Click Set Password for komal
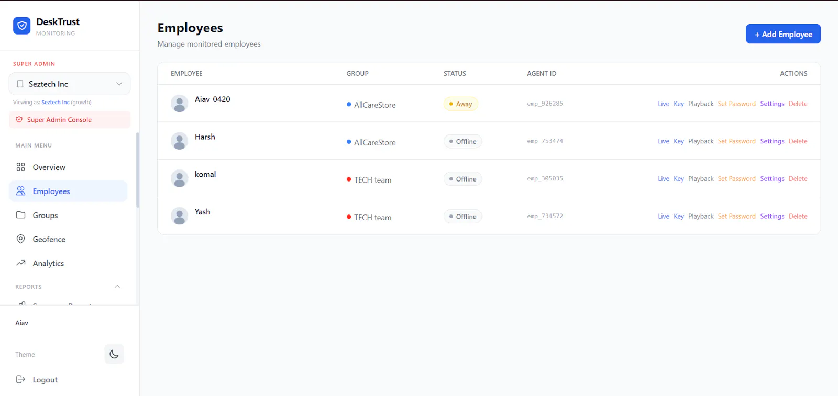 [736, 179]
